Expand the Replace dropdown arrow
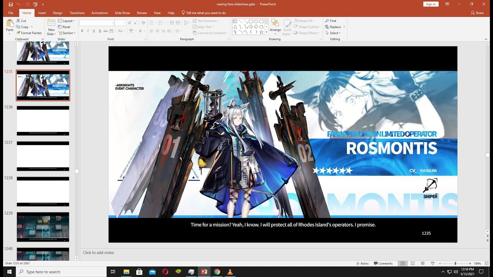The width and height of the screenshot is (493, 277). (x=344, y=27)
